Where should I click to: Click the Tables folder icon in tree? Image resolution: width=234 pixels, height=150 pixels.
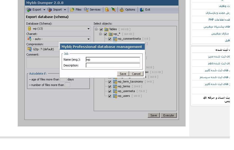[x=106, y=29]
